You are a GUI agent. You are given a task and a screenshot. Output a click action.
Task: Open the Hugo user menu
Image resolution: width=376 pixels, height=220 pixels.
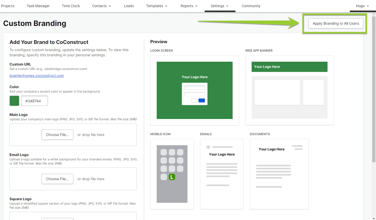click(x=362, y=6)
